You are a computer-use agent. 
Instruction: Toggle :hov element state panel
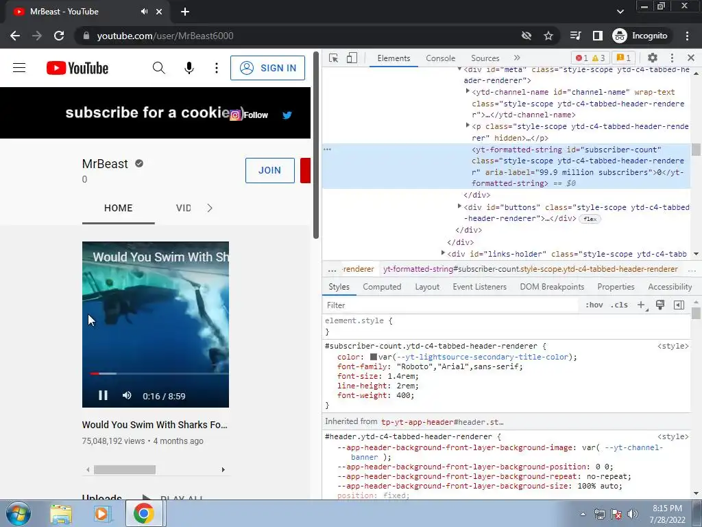pos(594,305)
